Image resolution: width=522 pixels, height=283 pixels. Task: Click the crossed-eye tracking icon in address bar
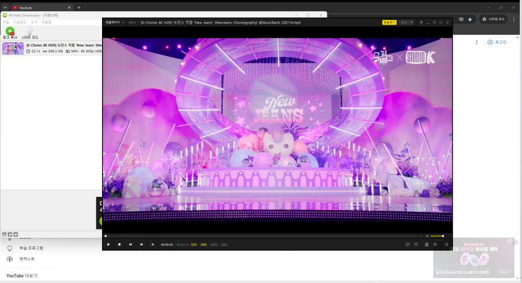[x=461, y=19]
